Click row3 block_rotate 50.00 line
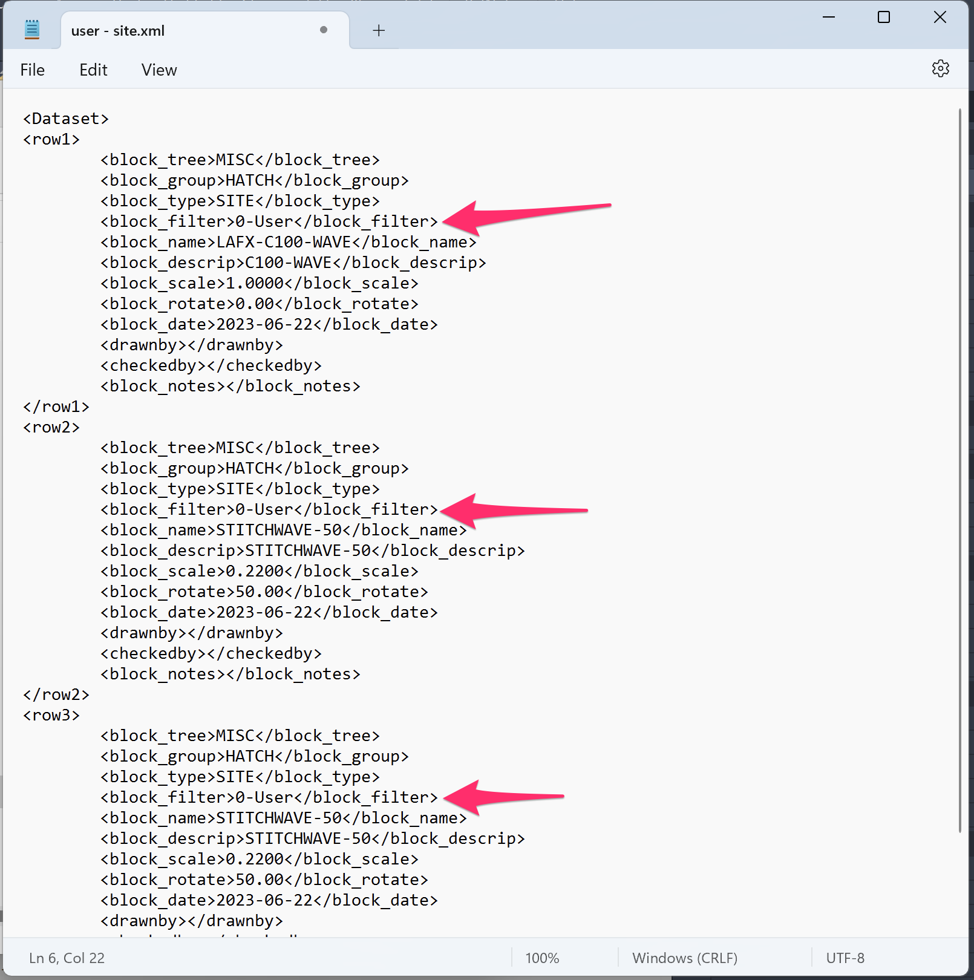Image resolution: width=974 pixels, height=980 pixels. pos(264,880)
